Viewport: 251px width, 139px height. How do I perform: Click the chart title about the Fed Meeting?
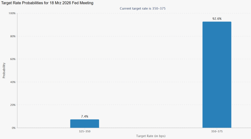tap(47, 3)
